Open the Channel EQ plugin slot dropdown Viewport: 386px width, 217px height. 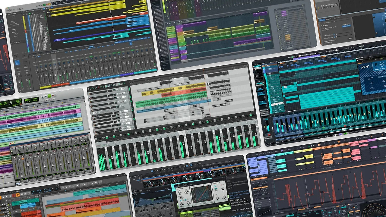coord(346,27)
